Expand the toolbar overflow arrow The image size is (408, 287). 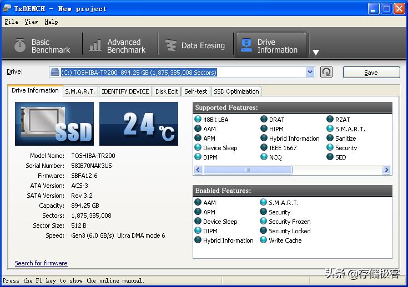click(315, 53)
